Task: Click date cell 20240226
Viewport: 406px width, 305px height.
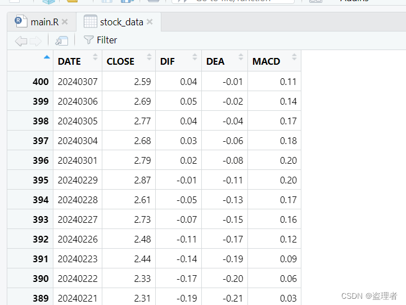Action: pos(78,239)
